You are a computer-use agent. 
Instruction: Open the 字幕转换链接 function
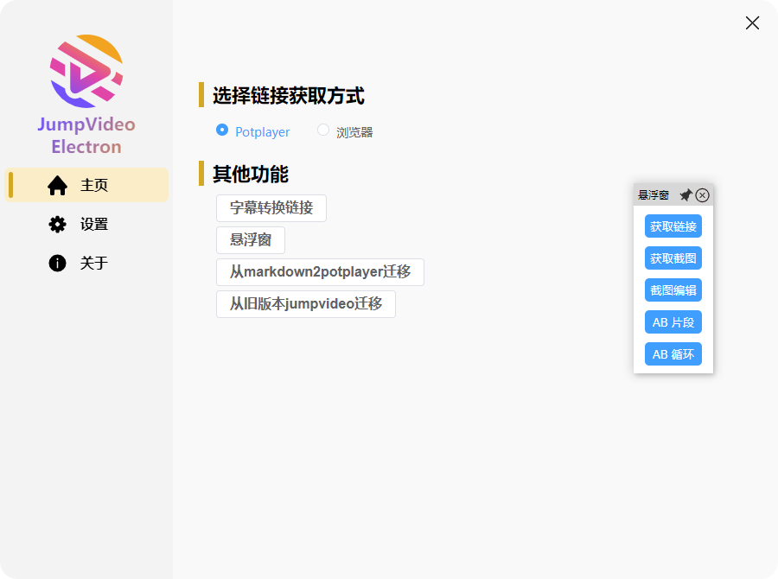(271, 208)
